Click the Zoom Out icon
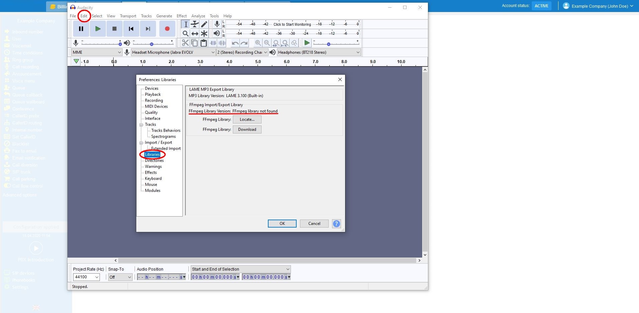This screenshot has height=313, width=639. coord(267,43)
